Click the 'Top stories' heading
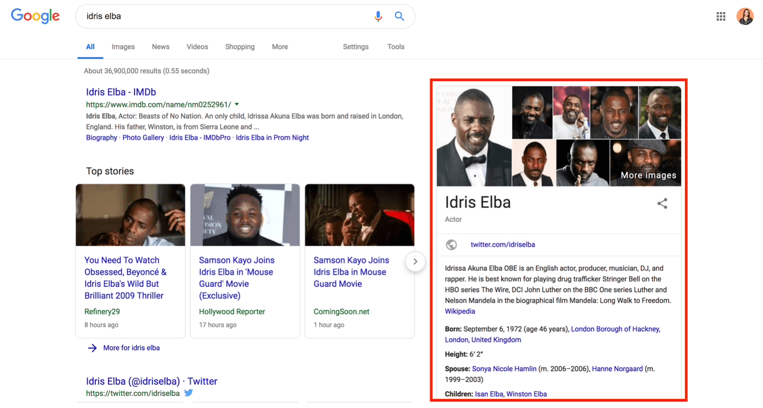 pyautogui.click(x=110, y=171)
